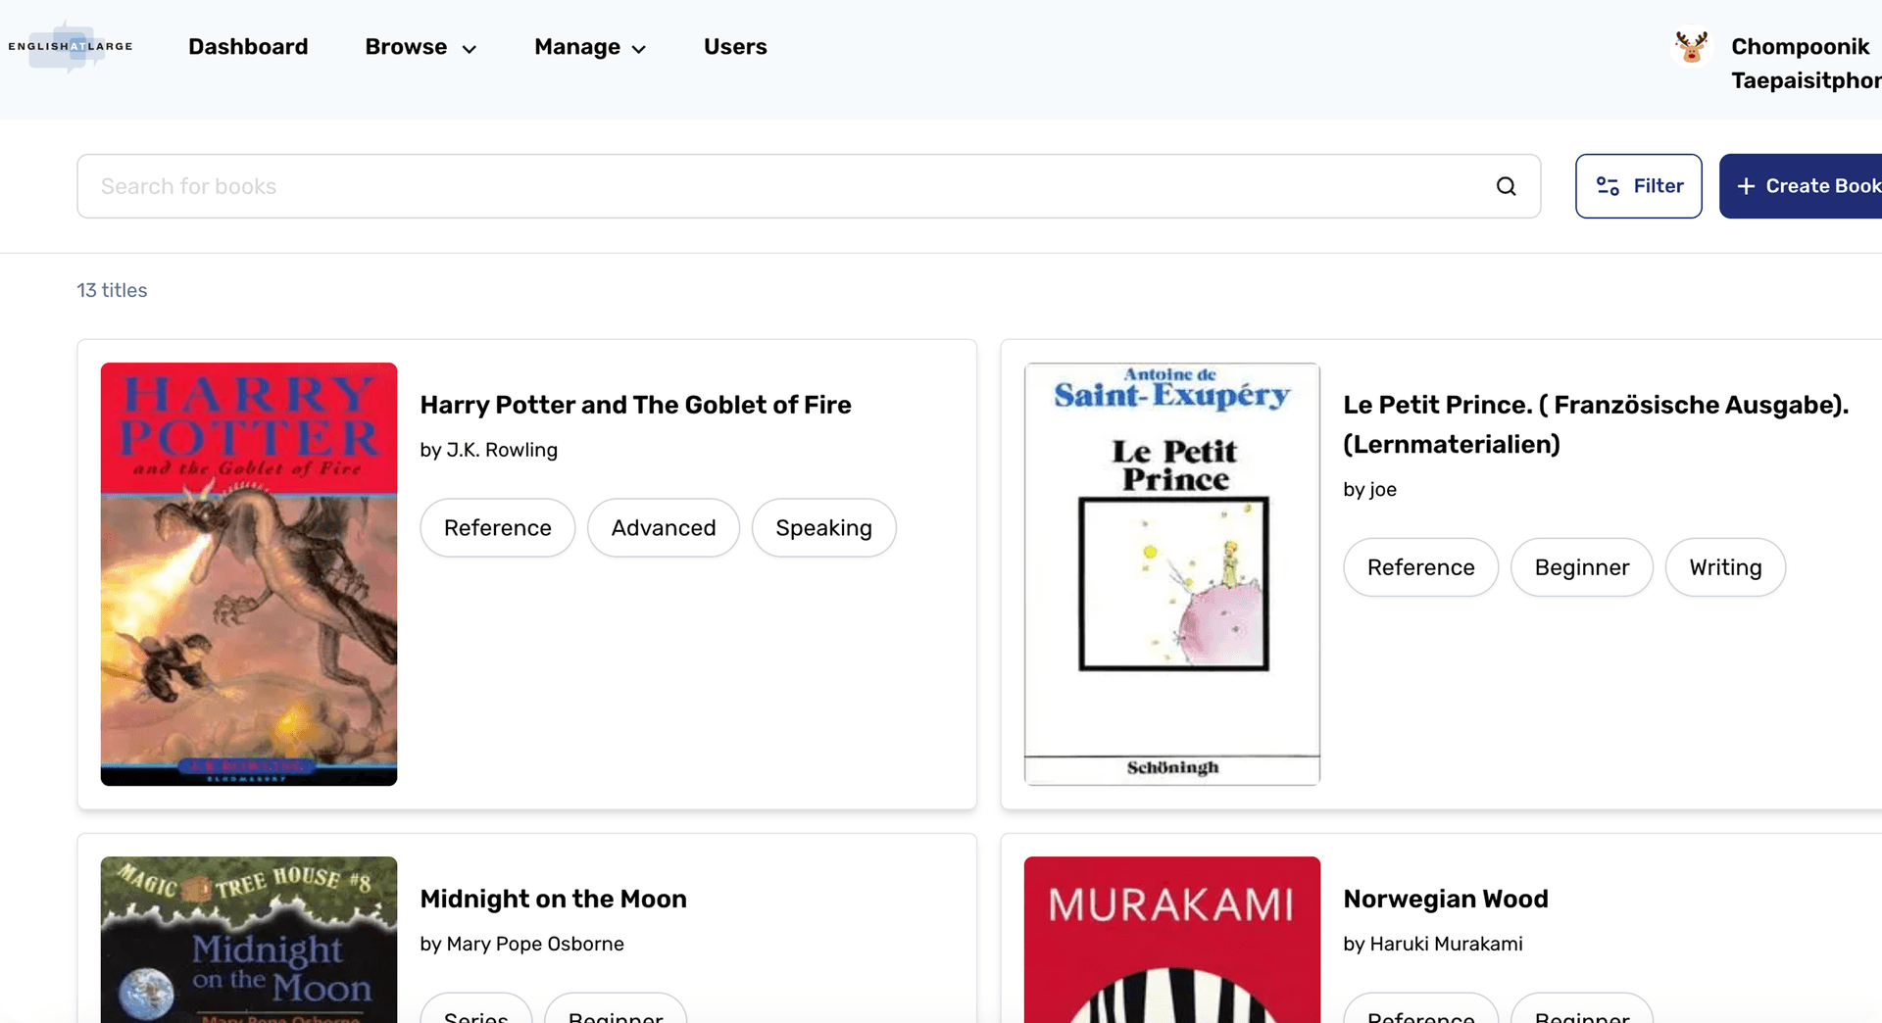Click the EnglishAtLarge logo
The image size is (1882, 1023).
pos(69,45)
